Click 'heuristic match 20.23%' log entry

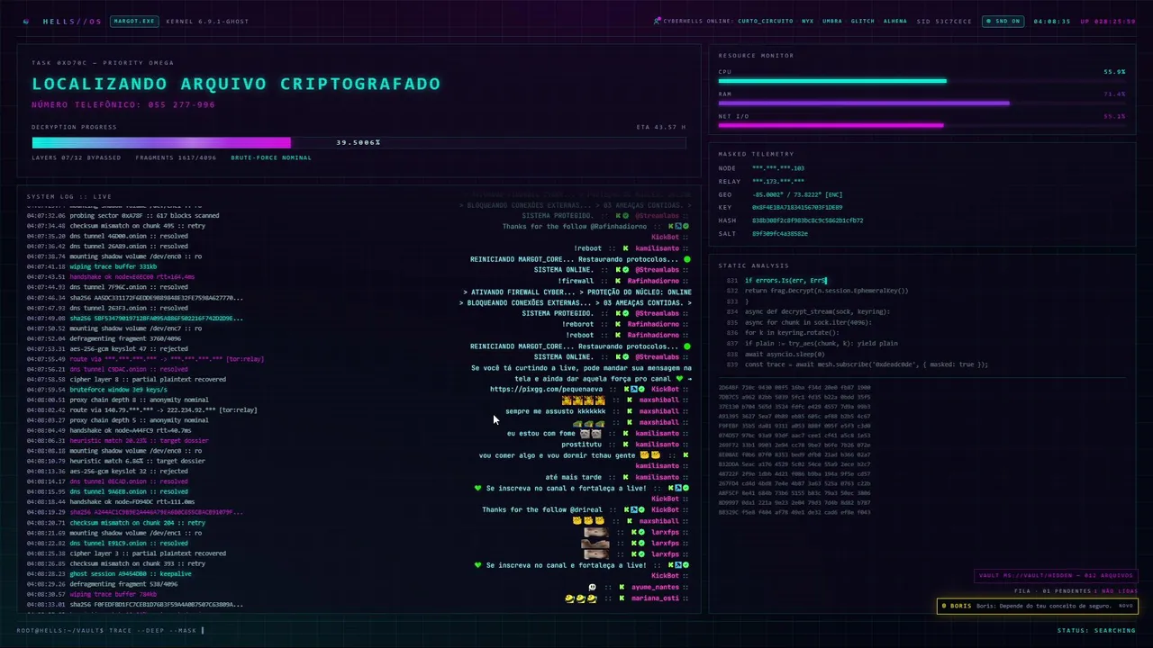click(117, 441)
